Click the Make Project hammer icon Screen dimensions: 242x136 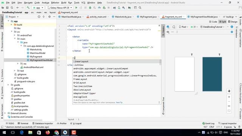28,8
